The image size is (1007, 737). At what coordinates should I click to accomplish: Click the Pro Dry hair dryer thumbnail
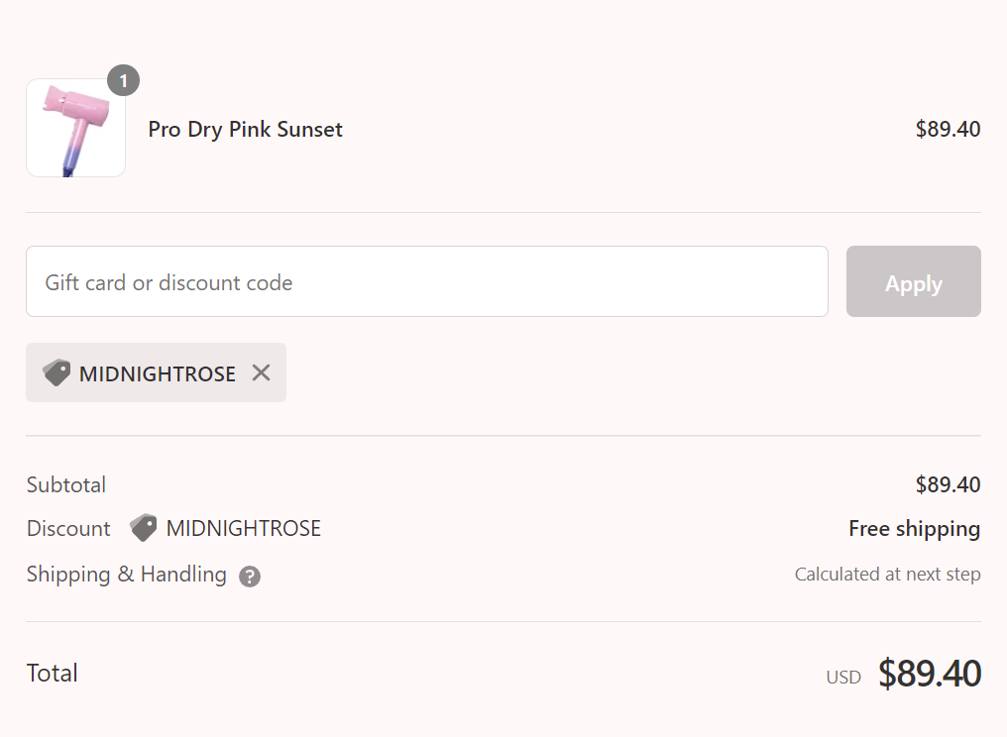[x=75, y=129]
